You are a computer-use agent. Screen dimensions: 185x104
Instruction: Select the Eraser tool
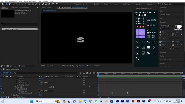tap(49, 4)
